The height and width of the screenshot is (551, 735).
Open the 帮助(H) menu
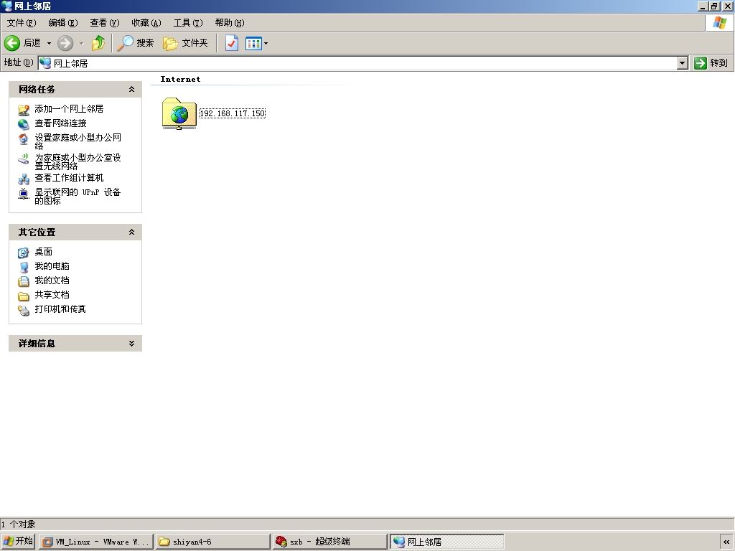(230, 23)
